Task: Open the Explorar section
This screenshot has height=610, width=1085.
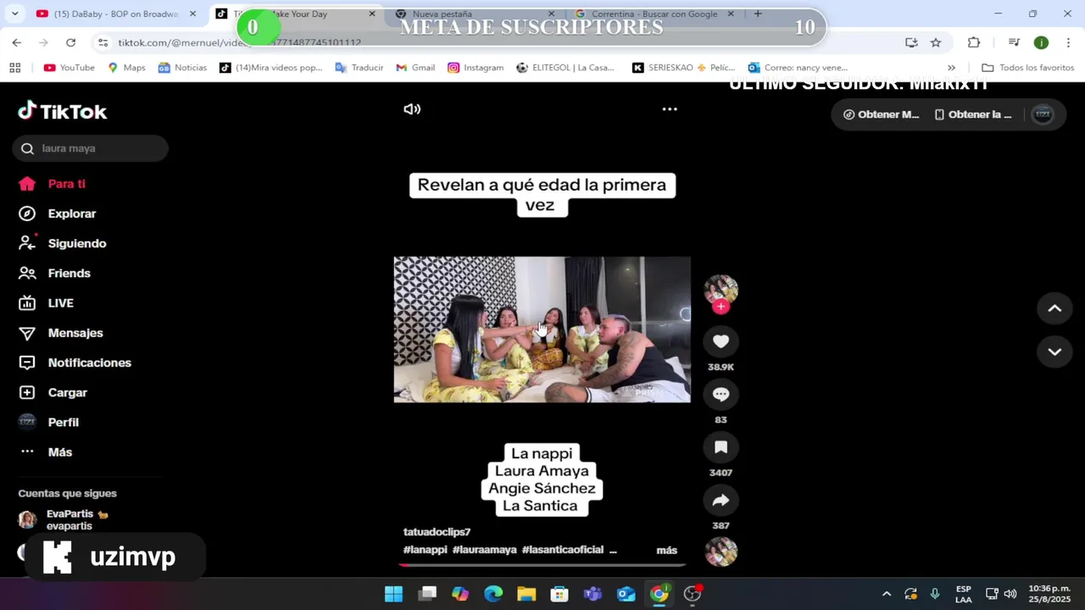Action: (x=58, y=213)
